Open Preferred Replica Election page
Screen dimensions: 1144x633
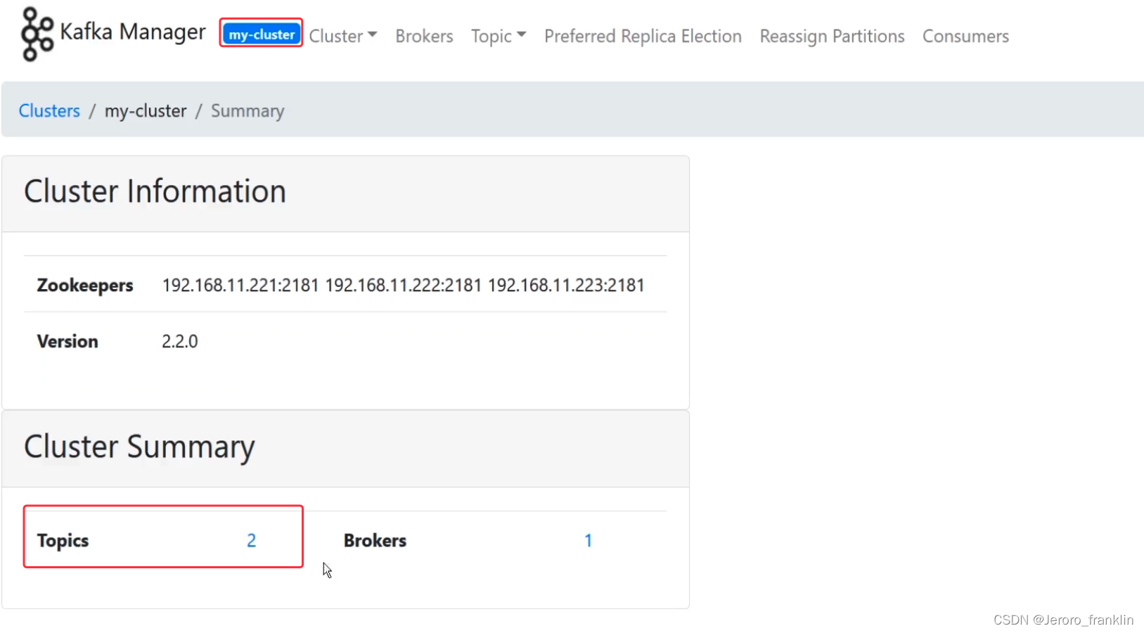[x=643, y=36]
